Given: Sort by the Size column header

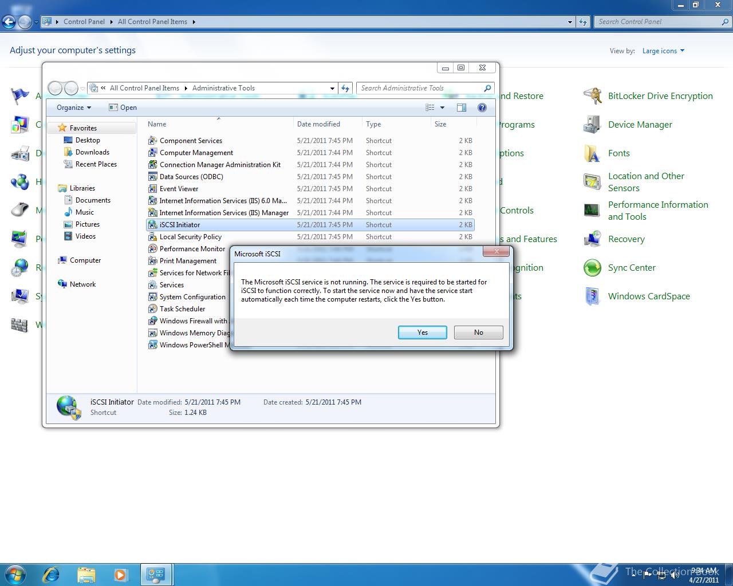Looking at the screenshot, I should click(x=454, y=124).
